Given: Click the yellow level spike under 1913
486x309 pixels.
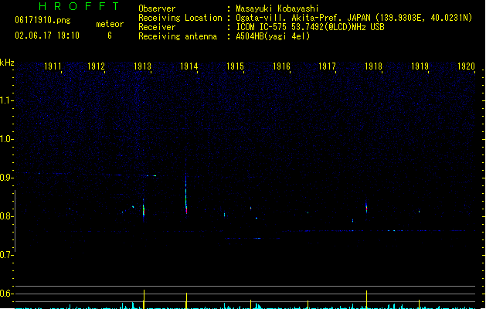Looking at the screenshot, I should point(144,299).
